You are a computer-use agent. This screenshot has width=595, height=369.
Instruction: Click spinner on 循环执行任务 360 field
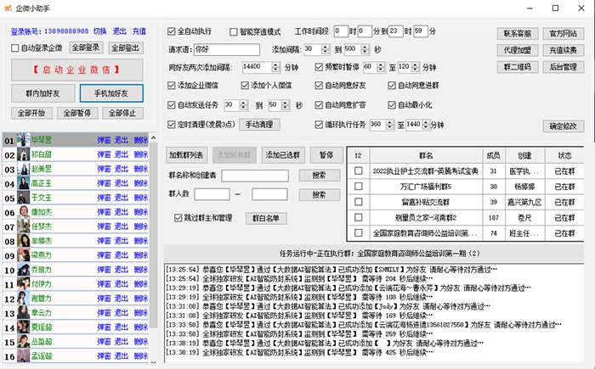pyautogui.click(x=389, y=124)
